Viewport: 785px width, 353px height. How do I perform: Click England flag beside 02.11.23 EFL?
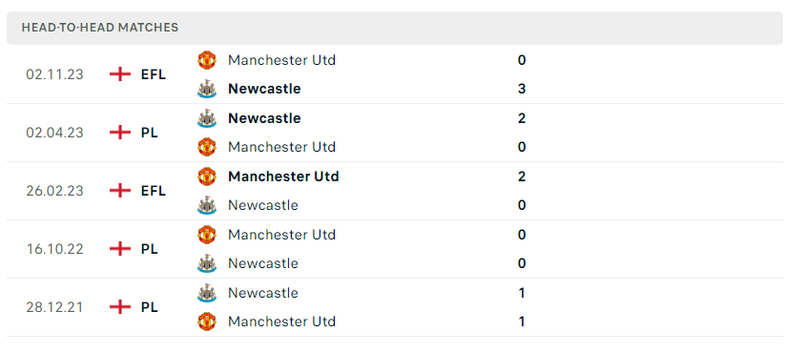click(120, 74)
